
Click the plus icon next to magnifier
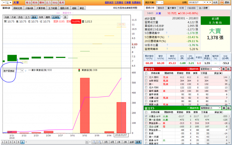pyautogui.click(x=10, y=3)
